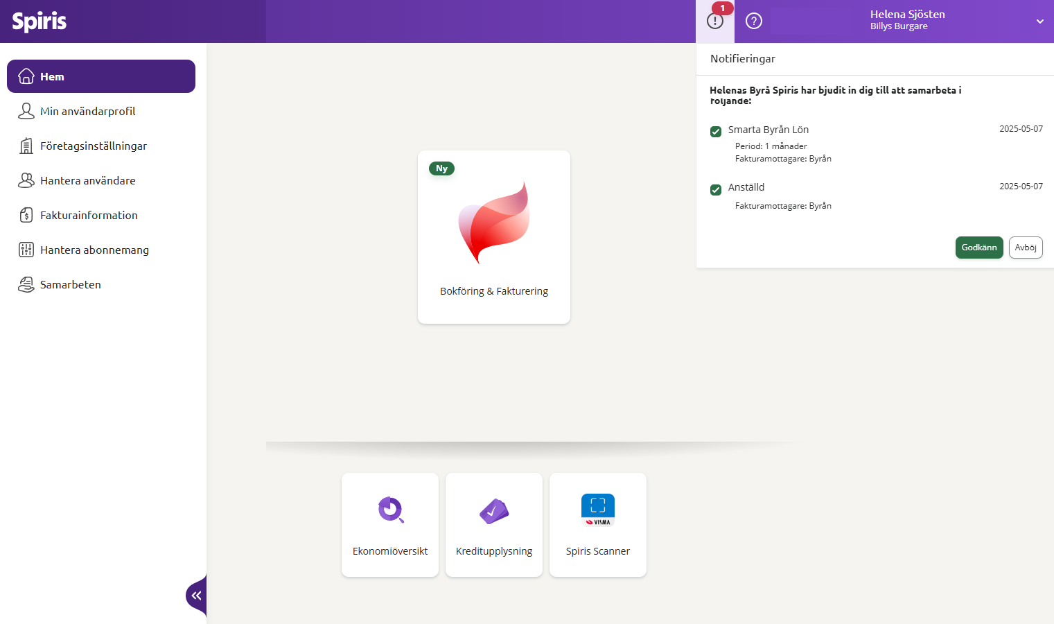Viewport: 1054px width, 624px height.
Task: Open Min användarprofil menu item
Action: click(87, 111)
